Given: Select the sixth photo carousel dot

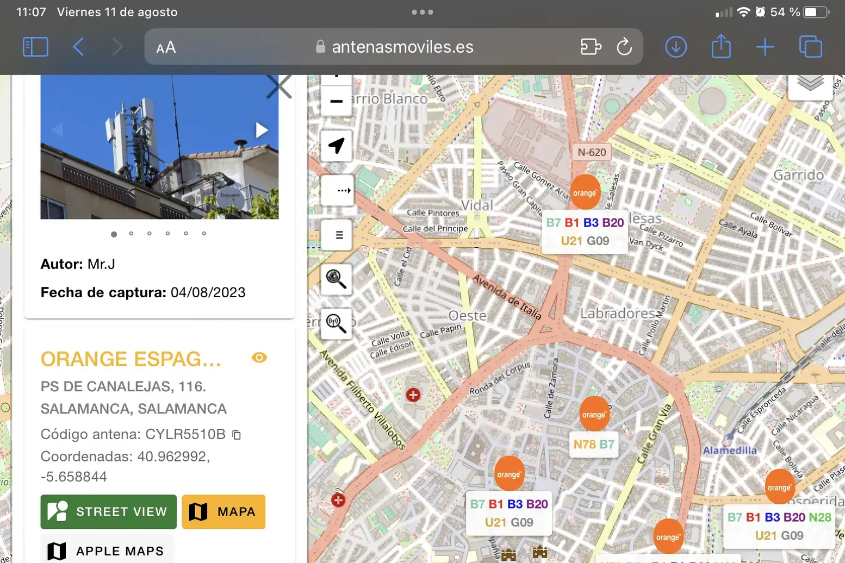Looking at the screenshot, I should click(204, 234).
